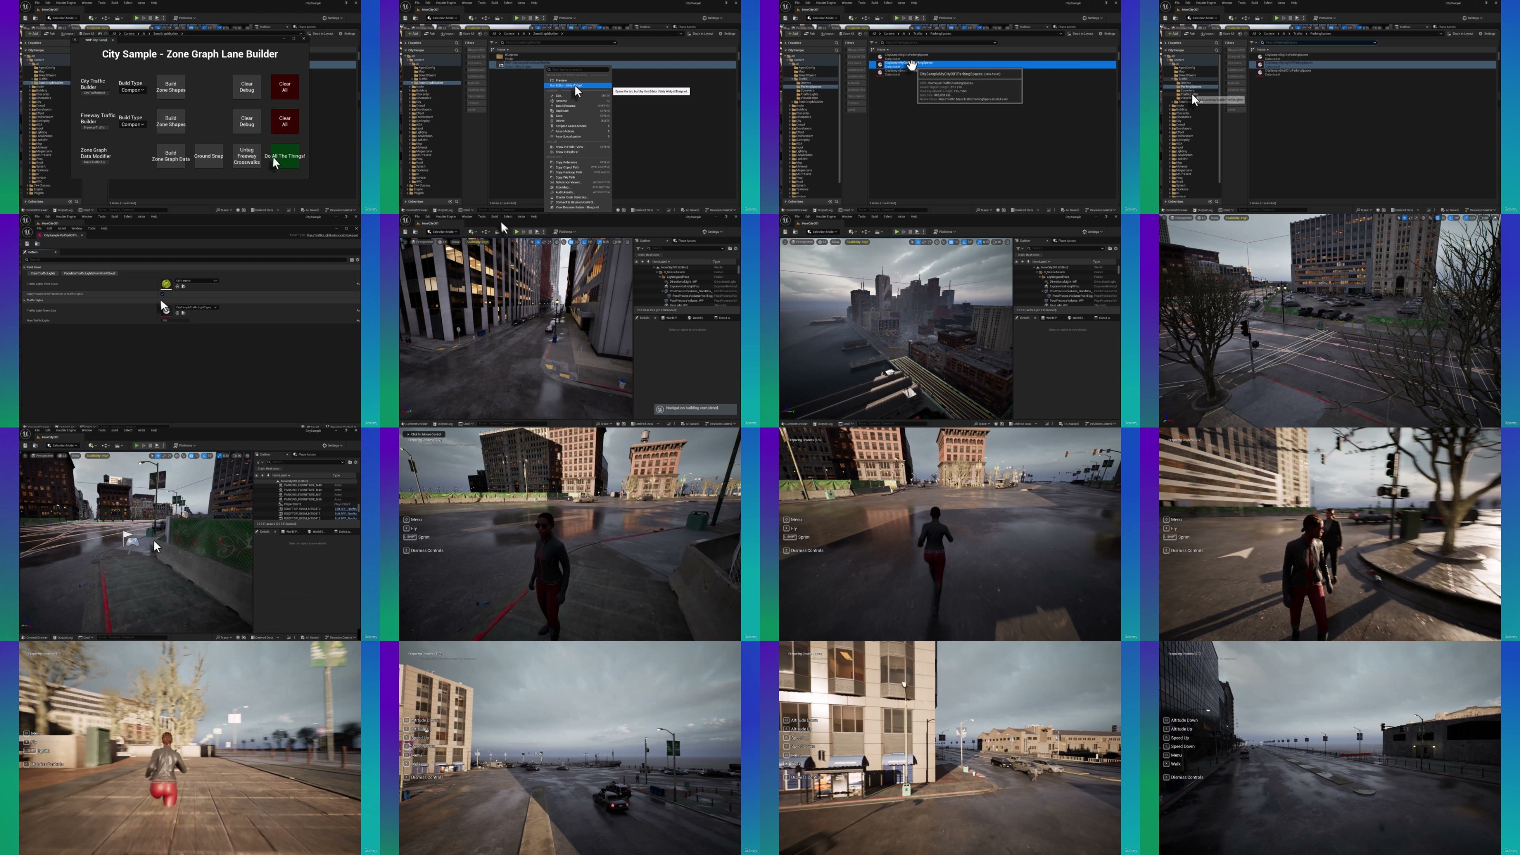
Task: Open Selection Mode dropdown in Zone Graph Lane Builder screenshot
Action: point(63,19)
